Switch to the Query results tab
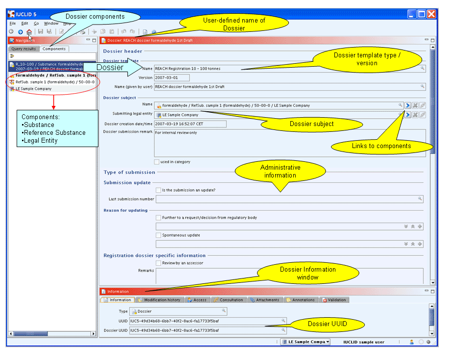The height and width of the screenshot is (353, 470). click(x=24, y=49)
